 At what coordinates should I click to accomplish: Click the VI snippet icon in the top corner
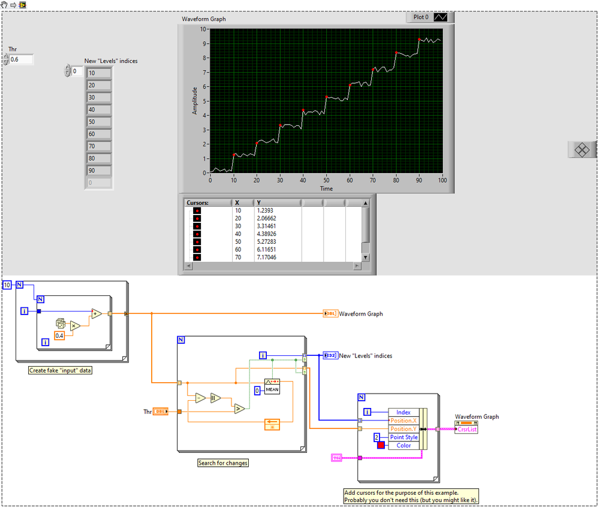click(23, 5)
